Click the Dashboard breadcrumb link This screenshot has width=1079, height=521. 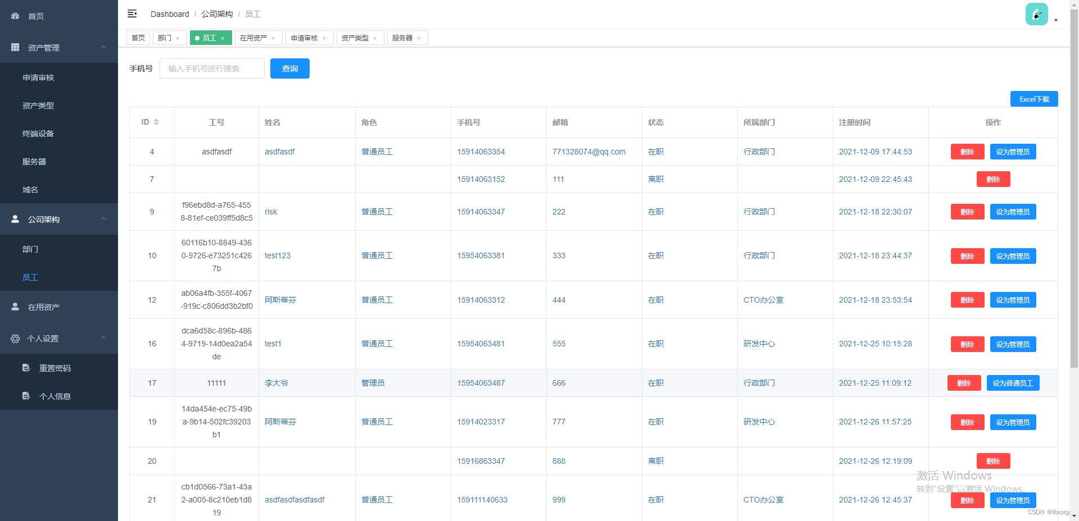pos(170,14)
